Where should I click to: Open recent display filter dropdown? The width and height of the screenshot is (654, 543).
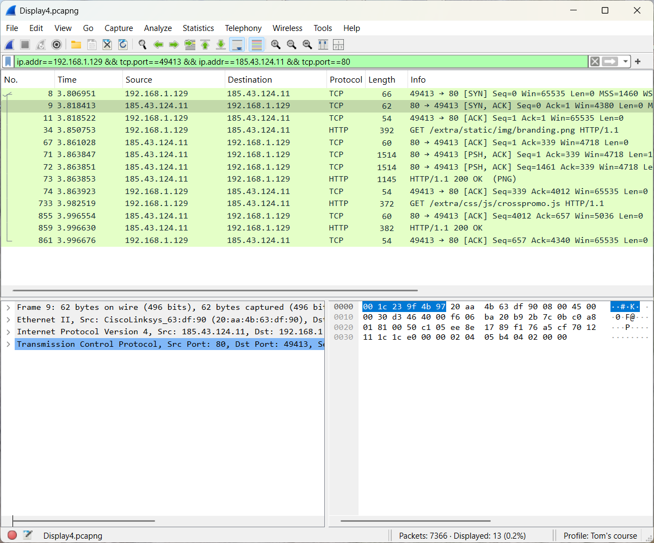coord(626,61)
